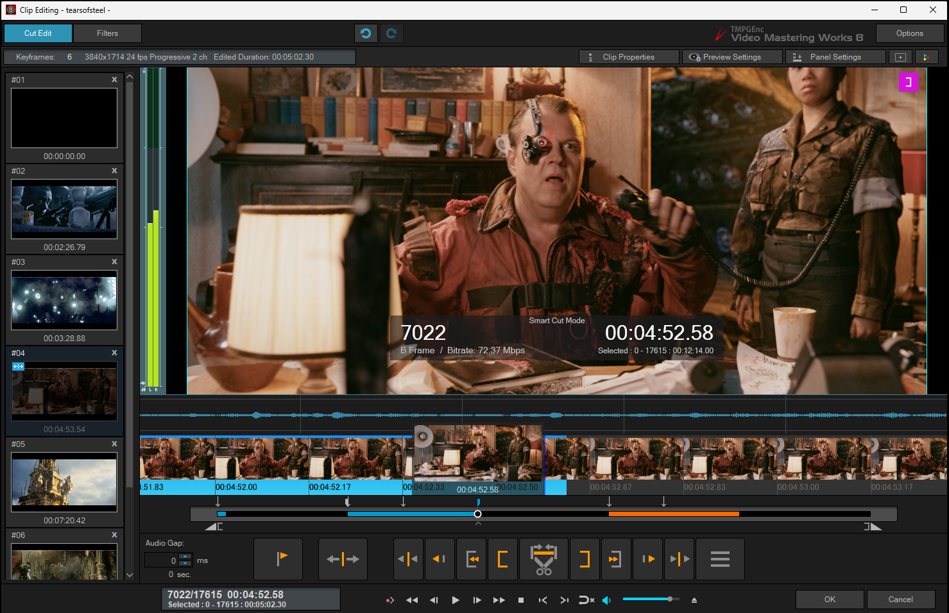
Task: Set the end frame with the right bracket
Action: click(585, 559)
